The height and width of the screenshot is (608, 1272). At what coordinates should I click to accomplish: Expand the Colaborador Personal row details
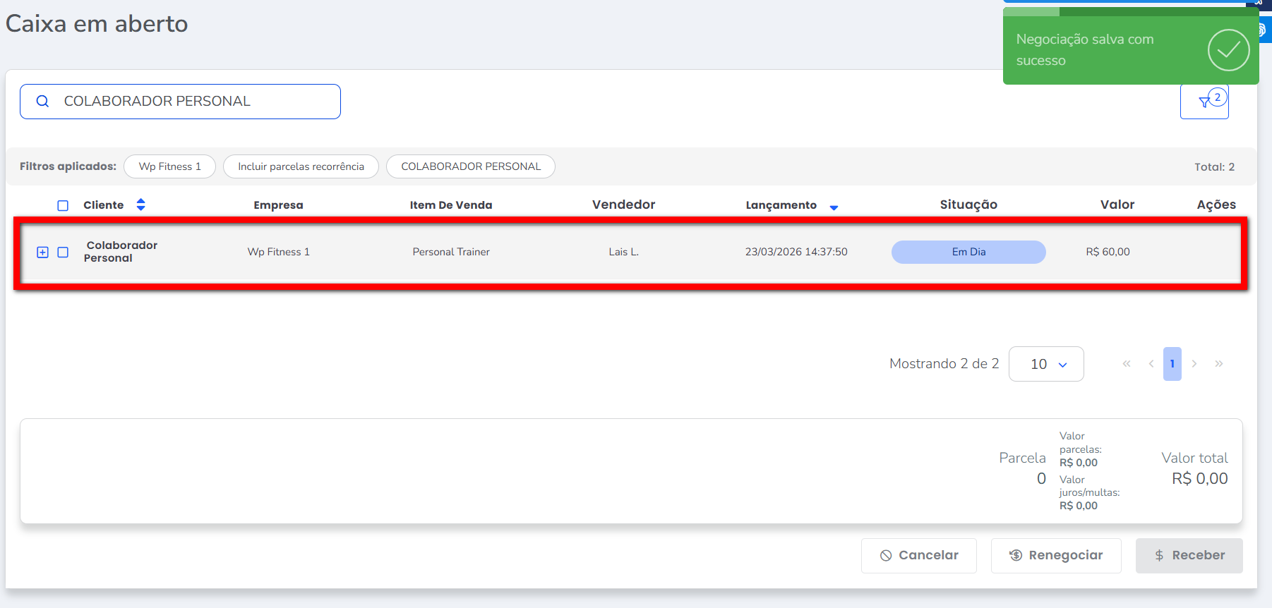pyautogui.click(x=42, y=253)
